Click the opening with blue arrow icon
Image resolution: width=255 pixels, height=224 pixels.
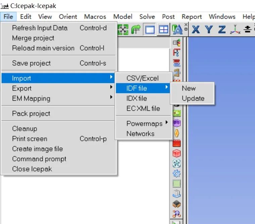177,73
